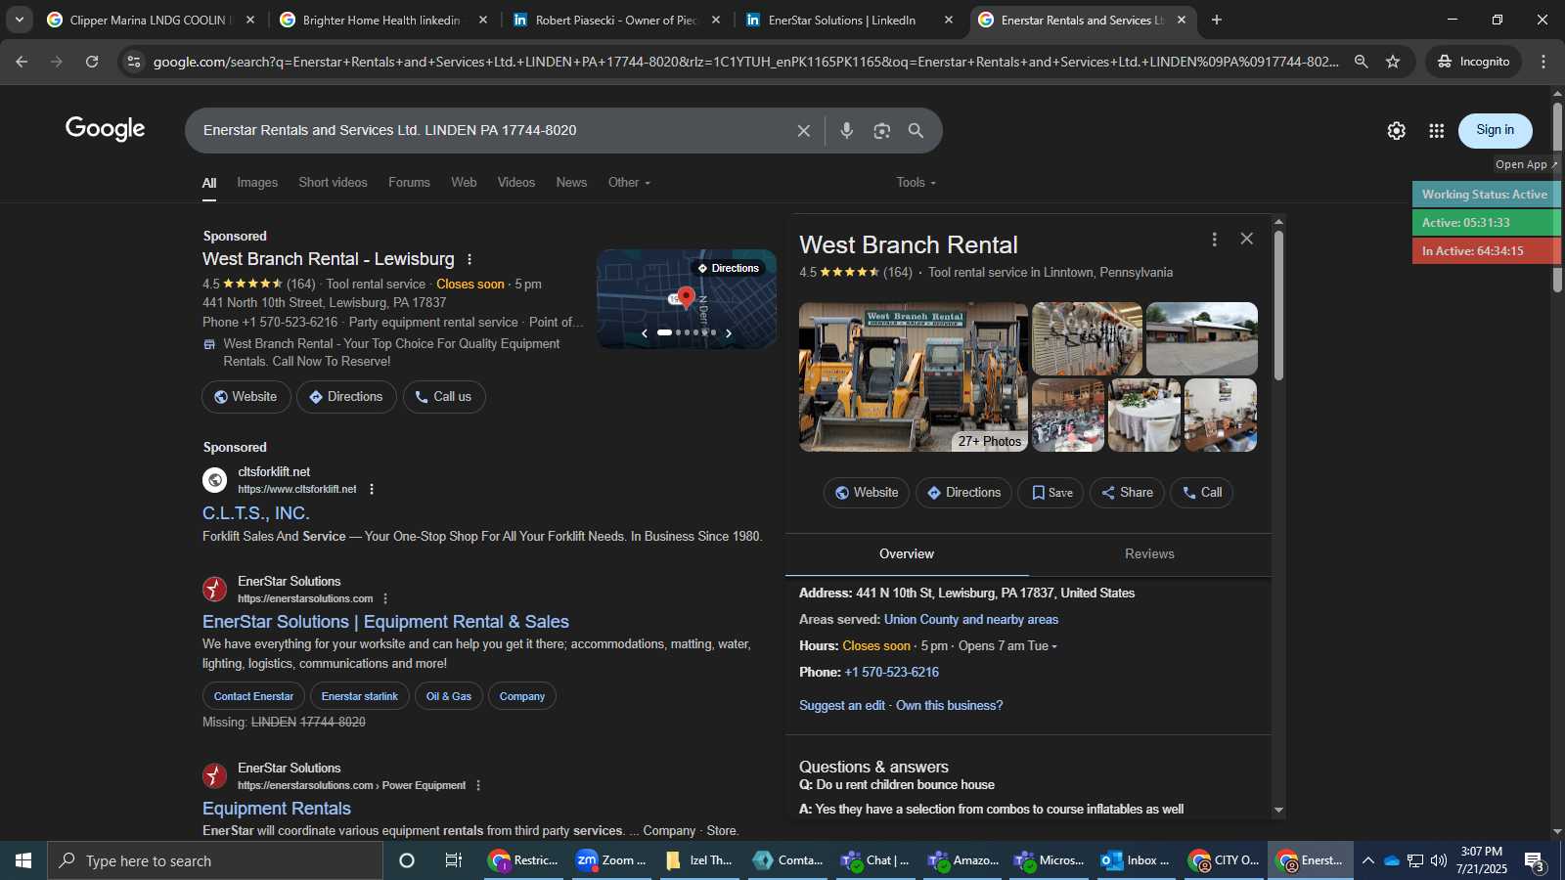View site information icon in address bar

[134, 62]
